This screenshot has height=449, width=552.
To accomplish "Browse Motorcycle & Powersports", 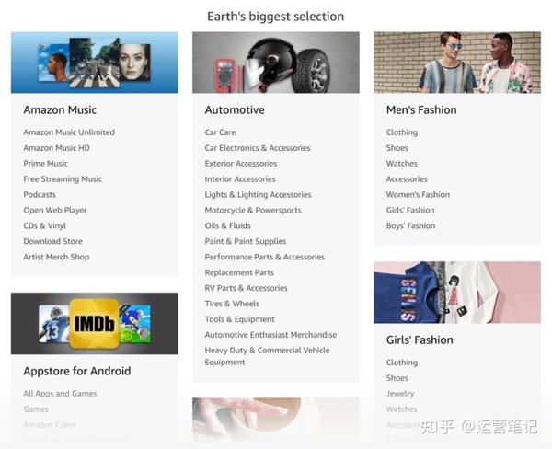I will [253, 210].
